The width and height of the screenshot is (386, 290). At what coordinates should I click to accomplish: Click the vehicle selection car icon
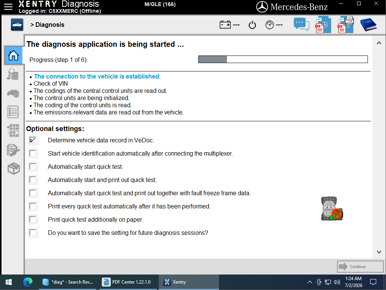pos(17,25)
